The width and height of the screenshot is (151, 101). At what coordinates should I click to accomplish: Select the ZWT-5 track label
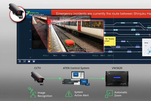[x=111, y=56]
